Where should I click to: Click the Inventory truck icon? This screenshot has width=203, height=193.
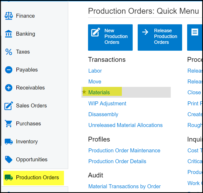tap(9, 142)
